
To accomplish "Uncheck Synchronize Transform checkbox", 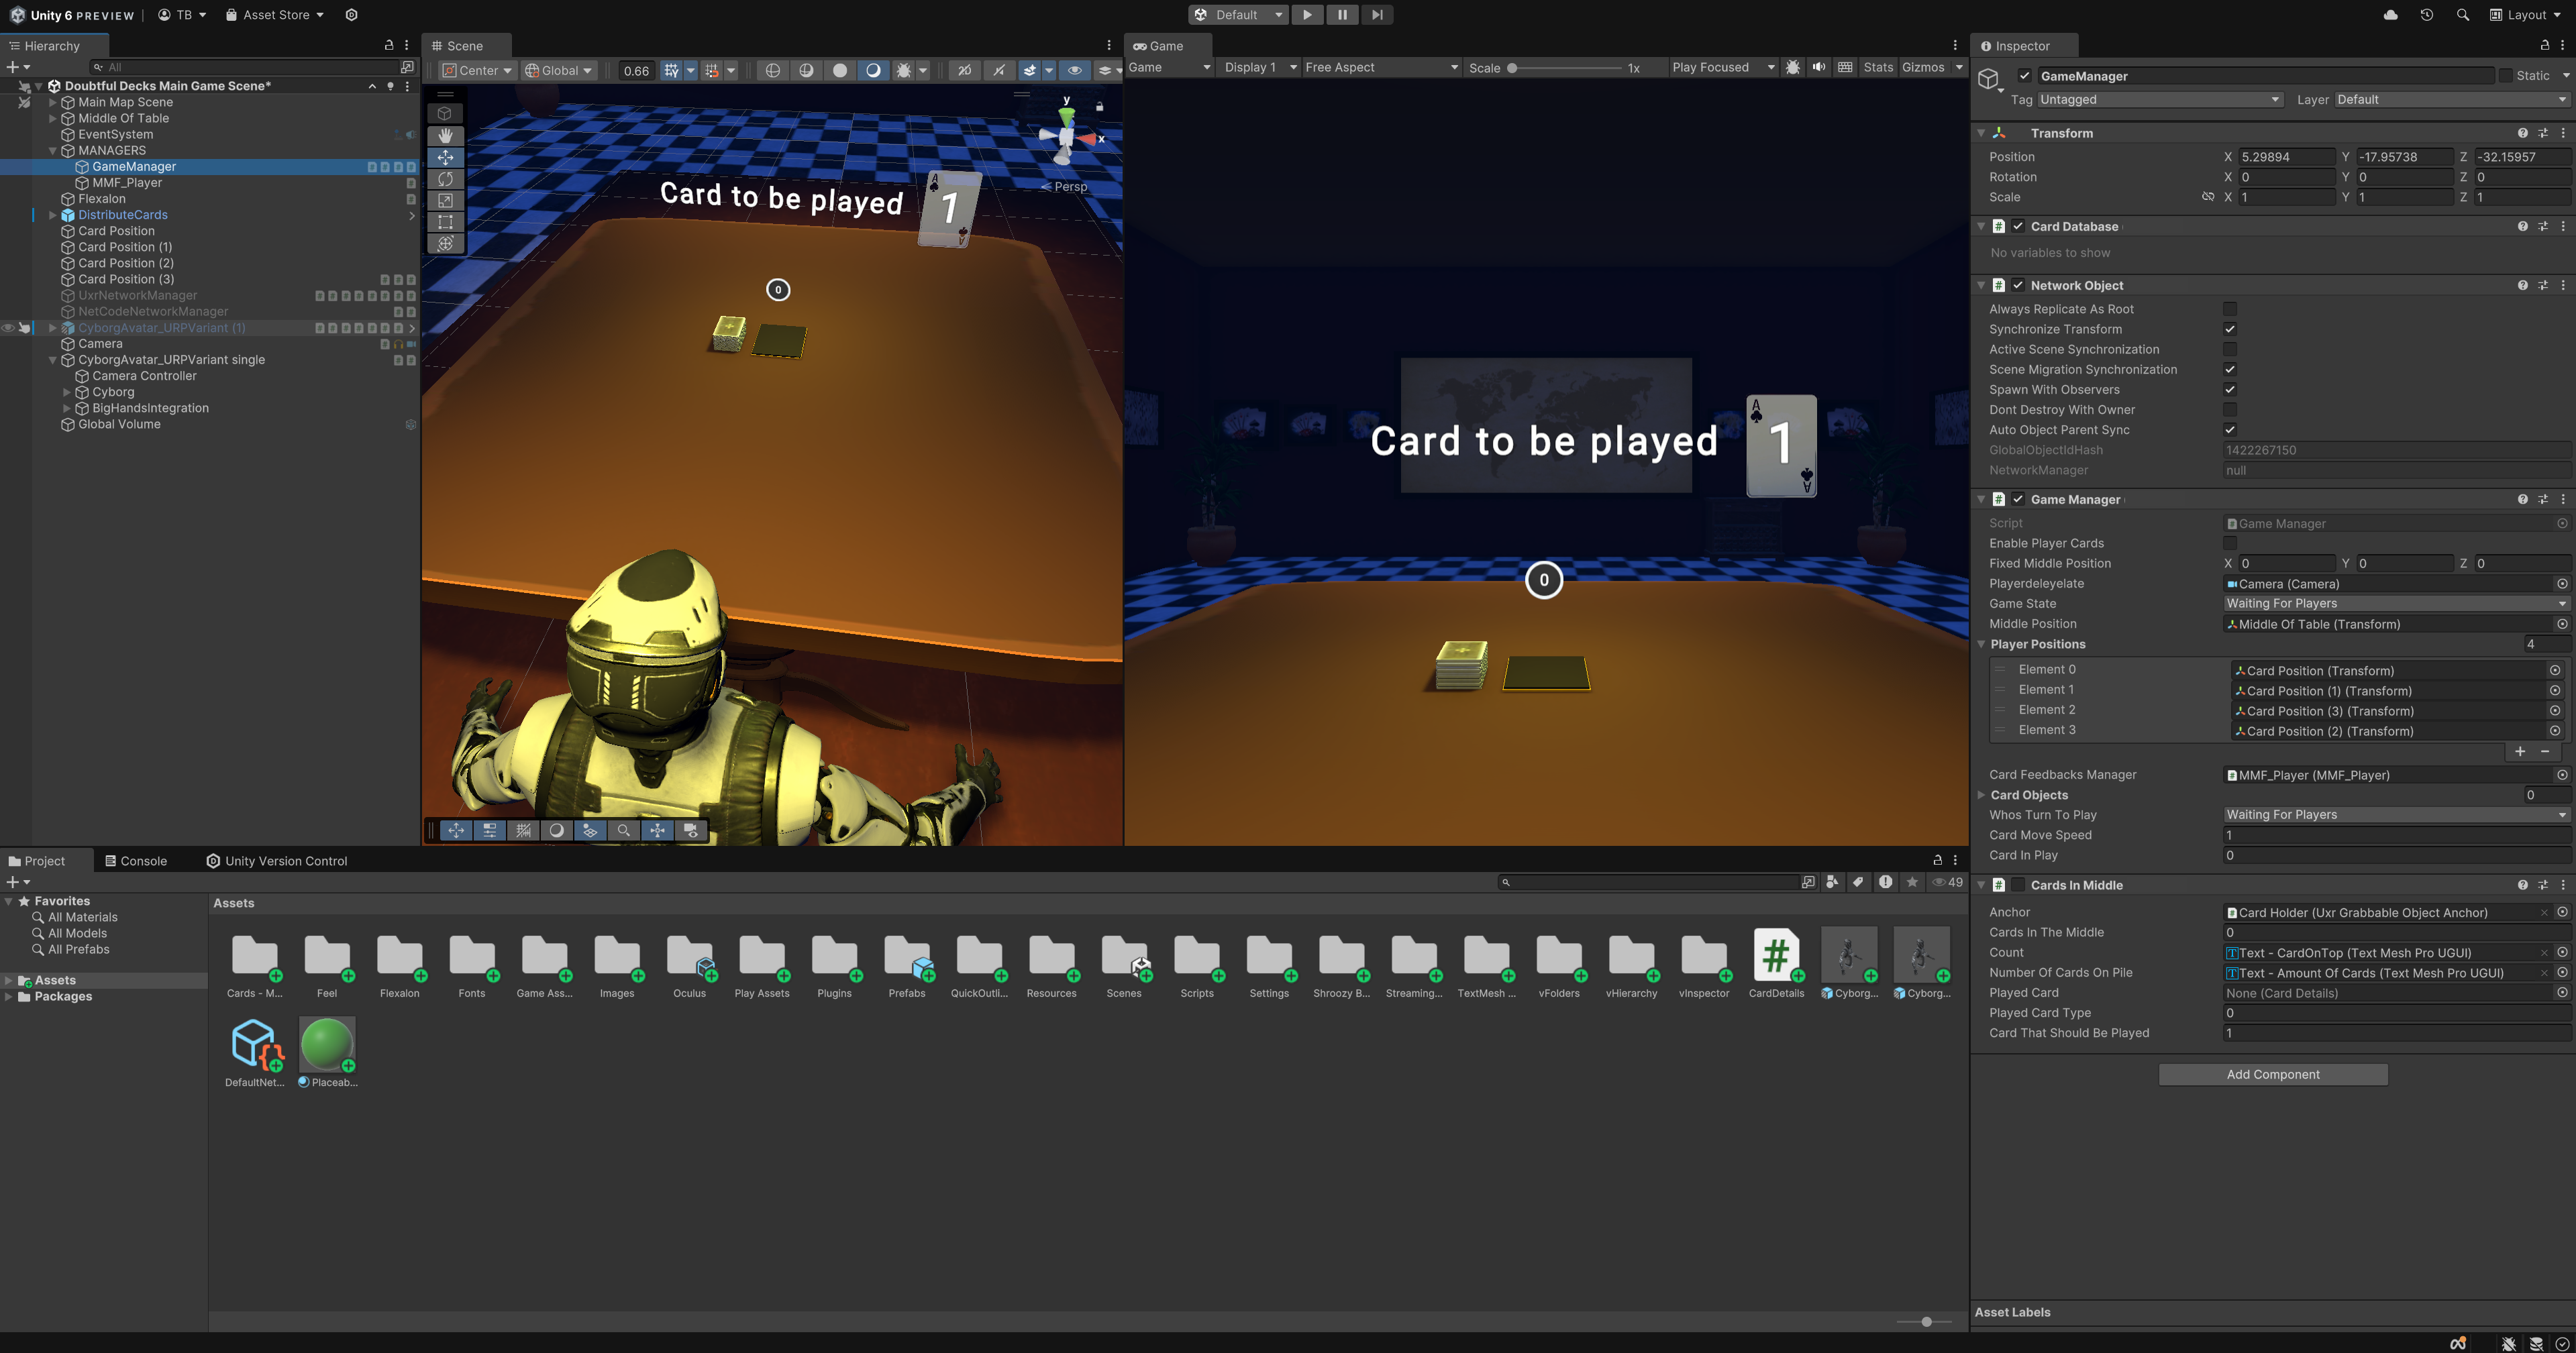I will coord(2229,329).
